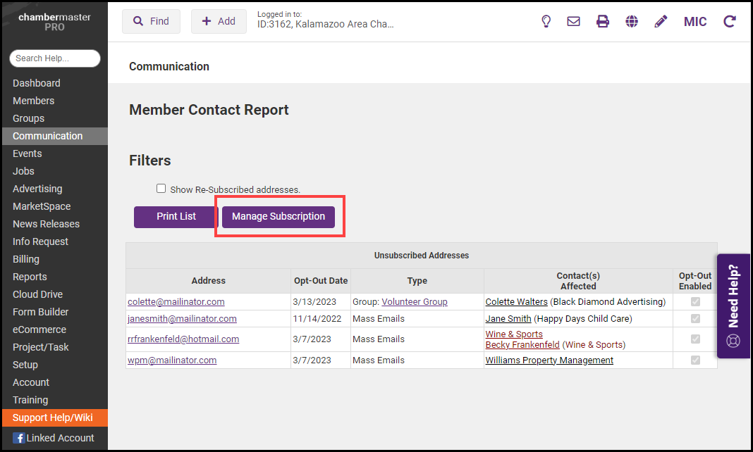This screenshot has width=753, height=452.
Task: Open the globe website icon
Action: pos(632,21)
